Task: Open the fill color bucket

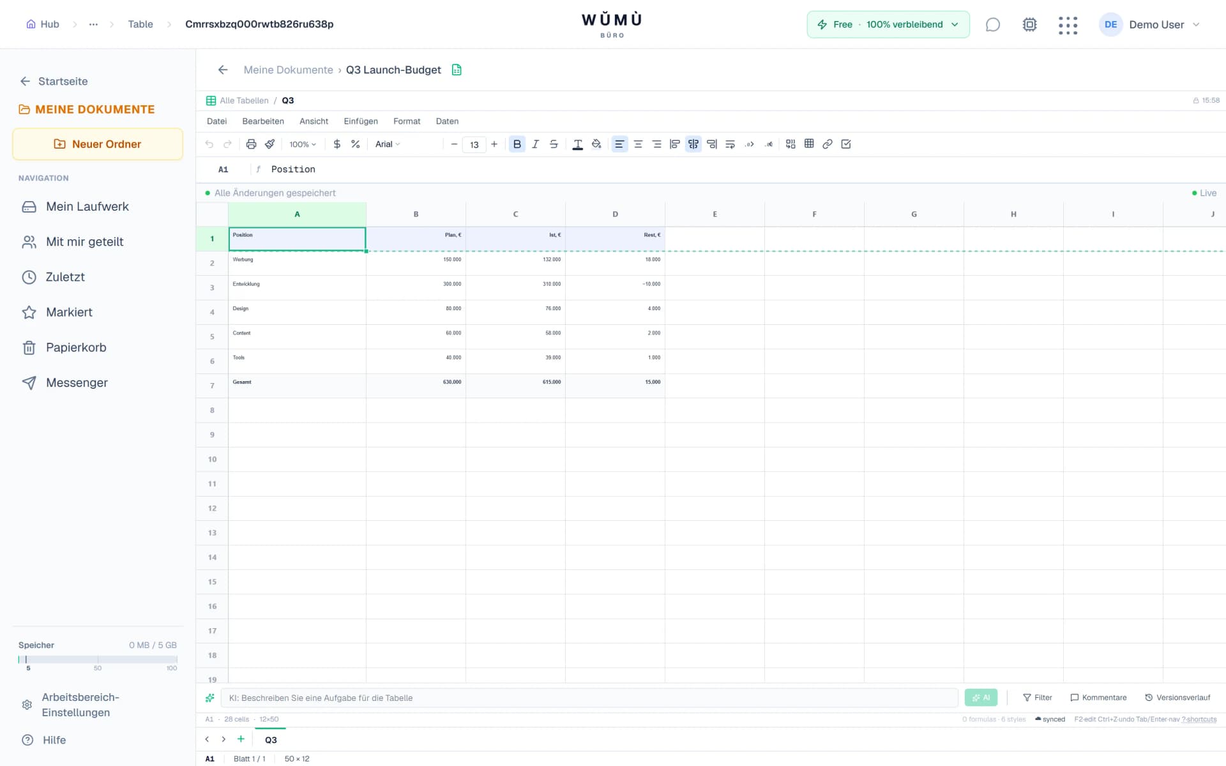Action: pyautogui.click(x=596, y=144)
